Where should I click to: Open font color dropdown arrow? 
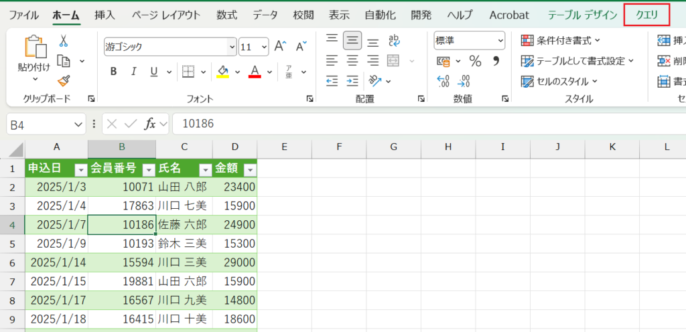[x=269, y=72]
